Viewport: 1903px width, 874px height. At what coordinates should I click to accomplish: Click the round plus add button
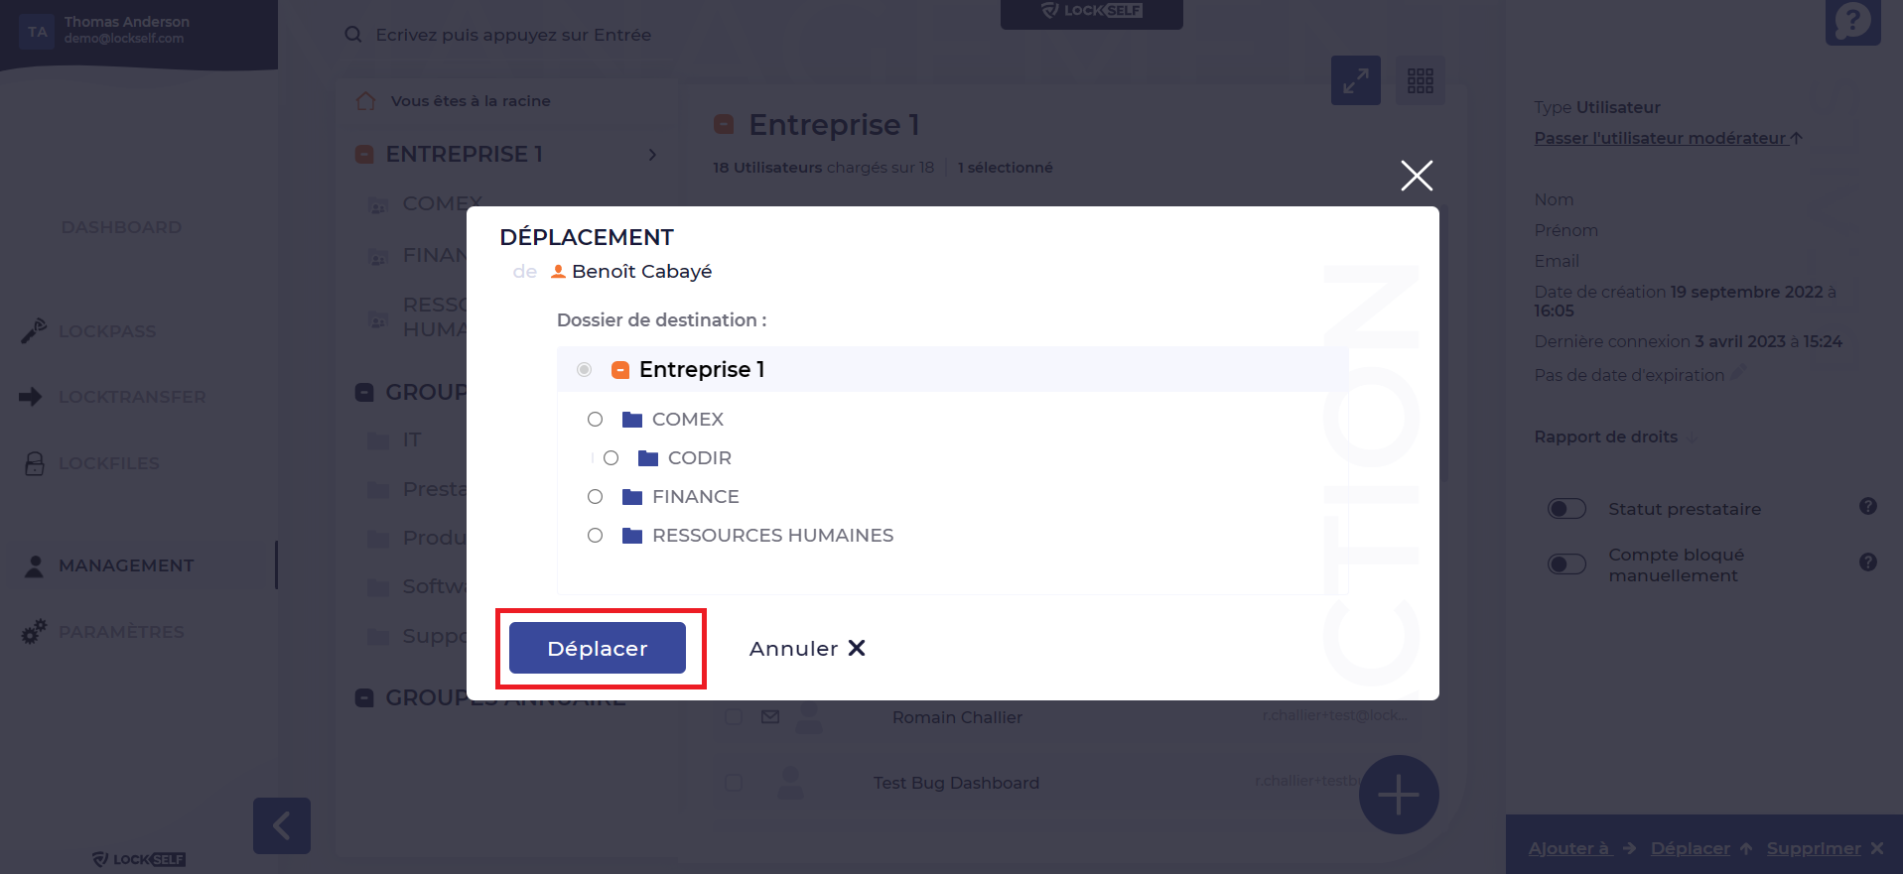(1399, 795)
